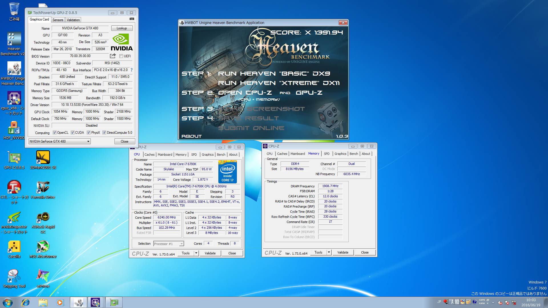548x308 pixels.
Task: Open Tools dropdown arrow in CPU-Z Memory window
Action: click(329, 252)
